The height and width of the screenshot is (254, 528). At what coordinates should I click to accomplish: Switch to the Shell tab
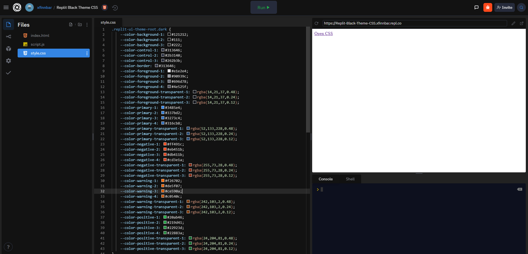coord(350,179)
